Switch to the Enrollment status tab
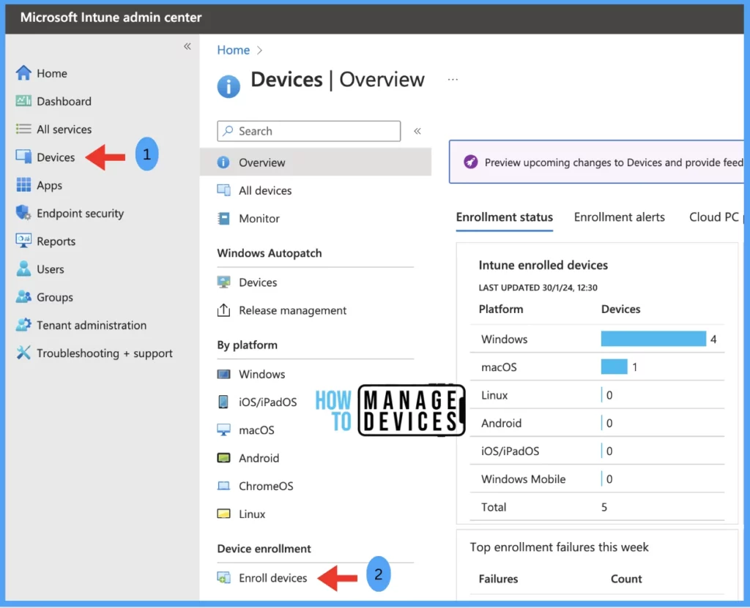 click(504, 217)
